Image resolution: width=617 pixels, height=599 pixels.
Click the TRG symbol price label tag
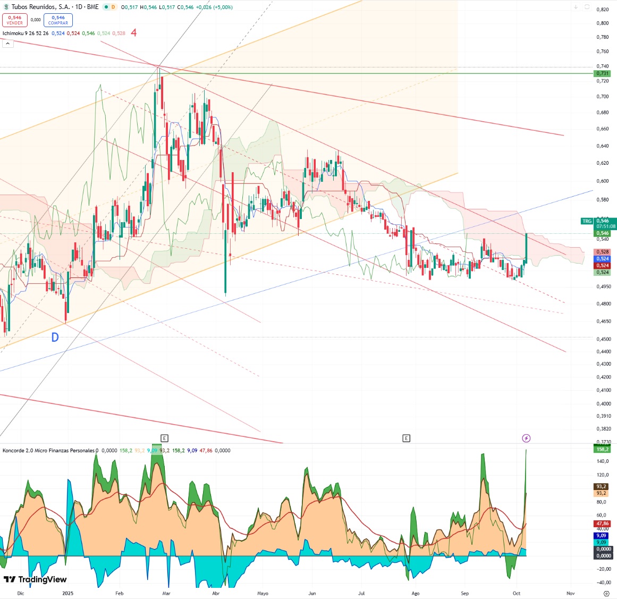(x=587, y=221)
